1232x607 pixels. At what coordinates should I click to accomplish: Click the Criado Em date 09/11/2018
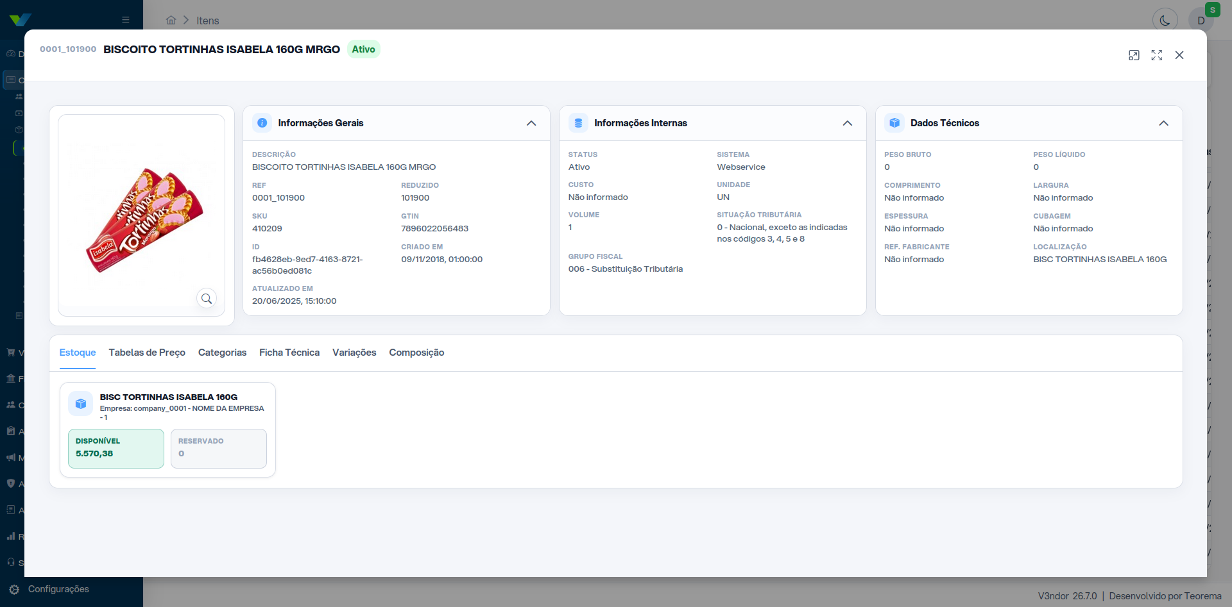(x=442, y=259)
